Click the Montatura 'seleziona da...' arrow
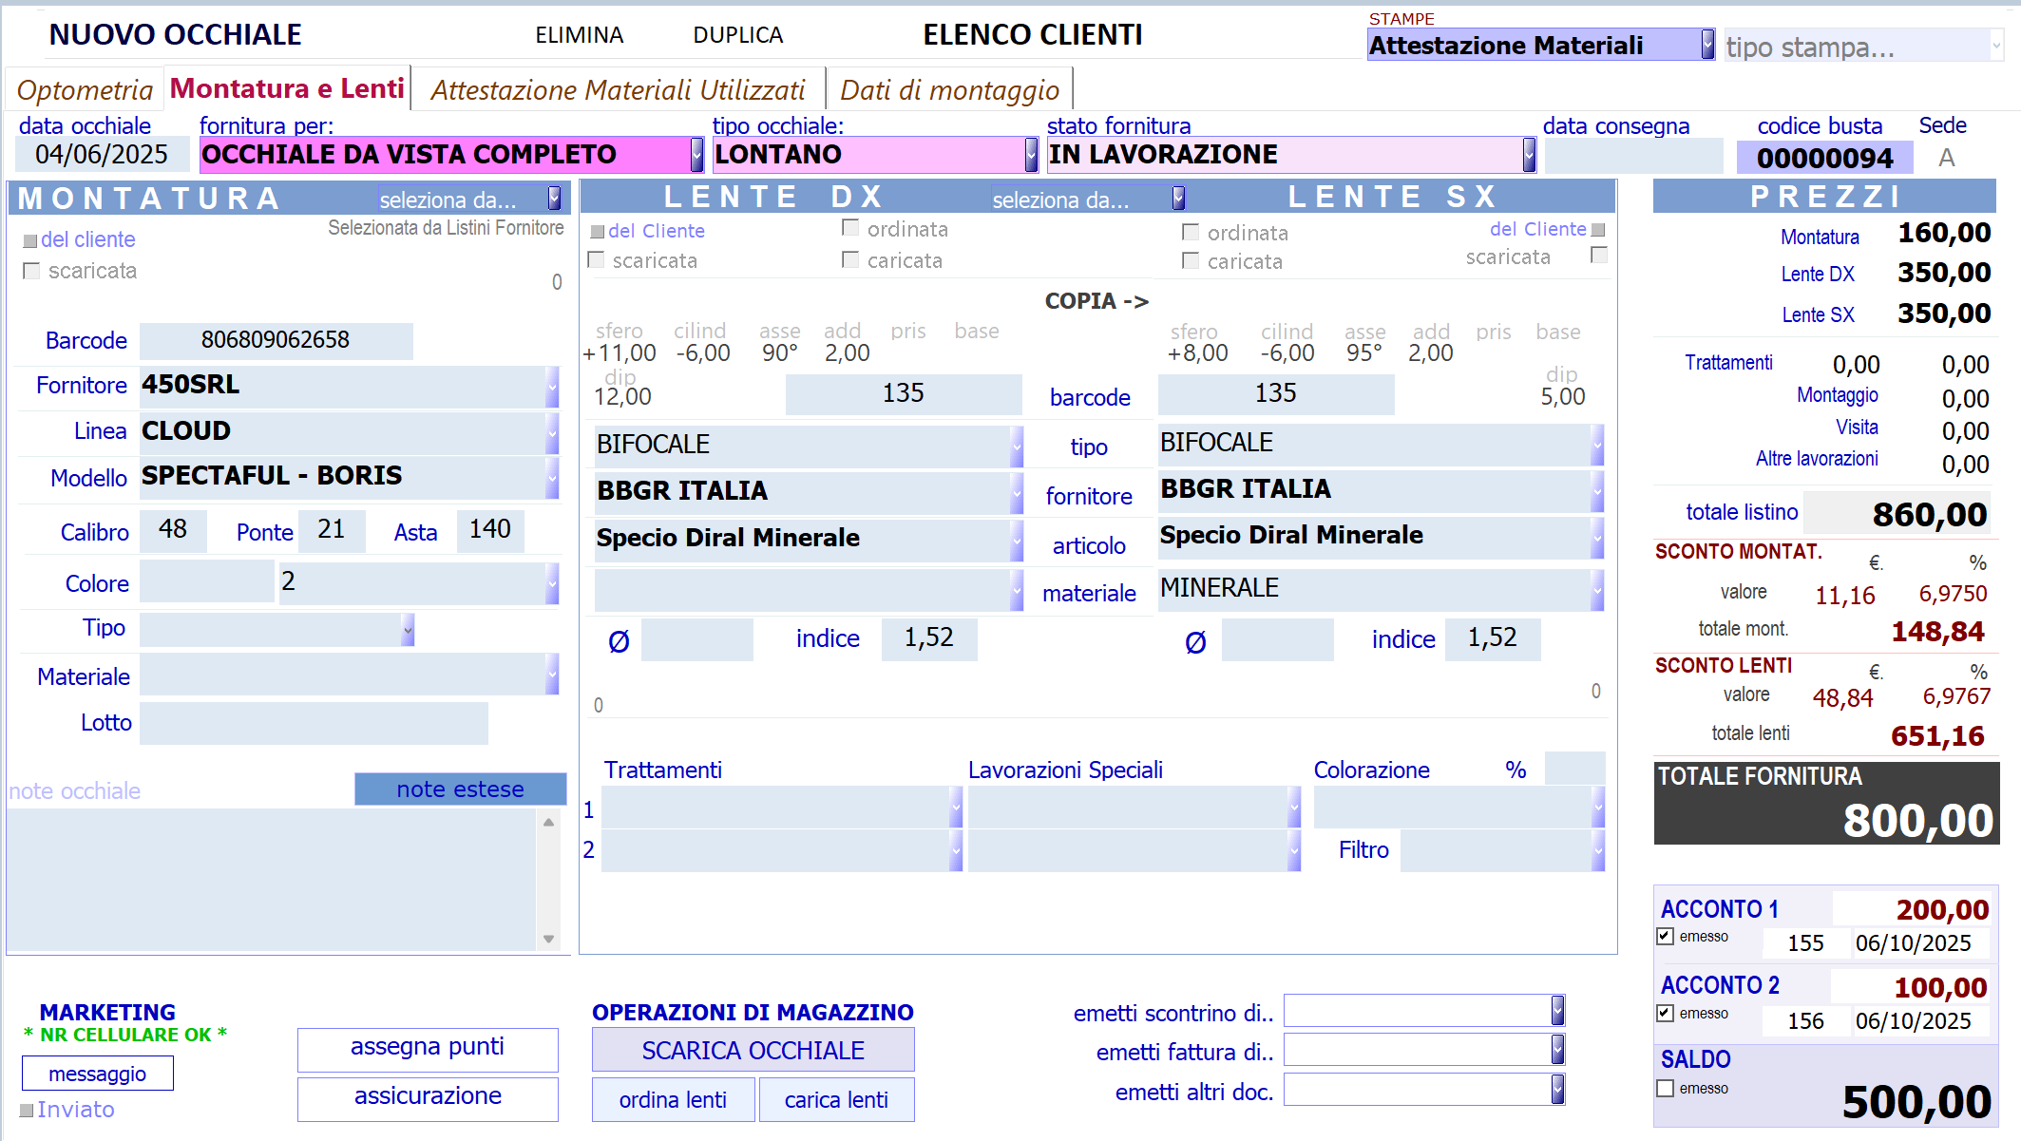 [x=554, y=199]
